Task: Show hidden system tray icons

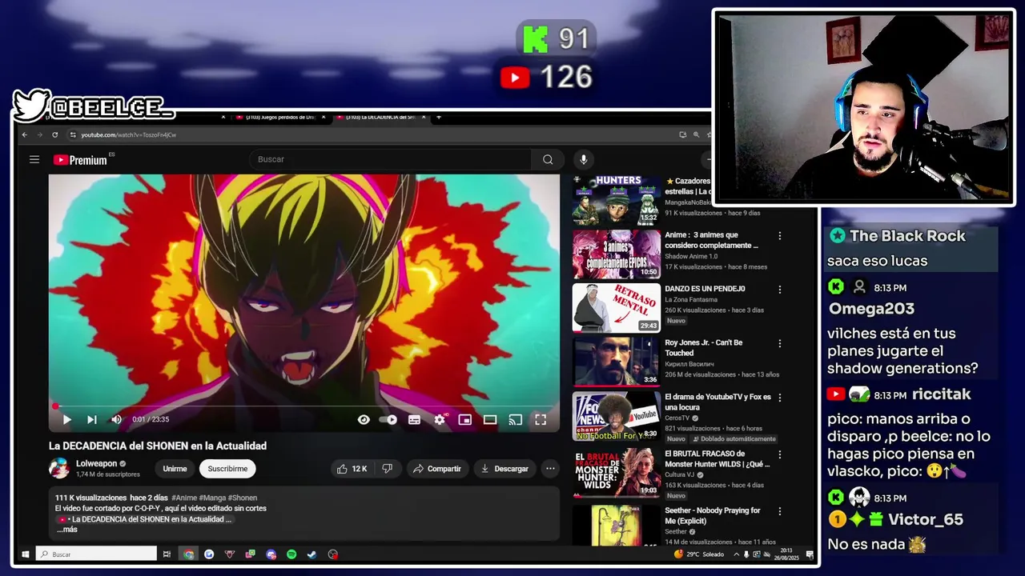Action: pyautogui.click(x=737, y=554)
